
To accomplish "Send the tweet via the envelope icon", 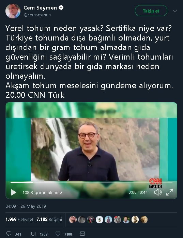I will pos(82,234).
